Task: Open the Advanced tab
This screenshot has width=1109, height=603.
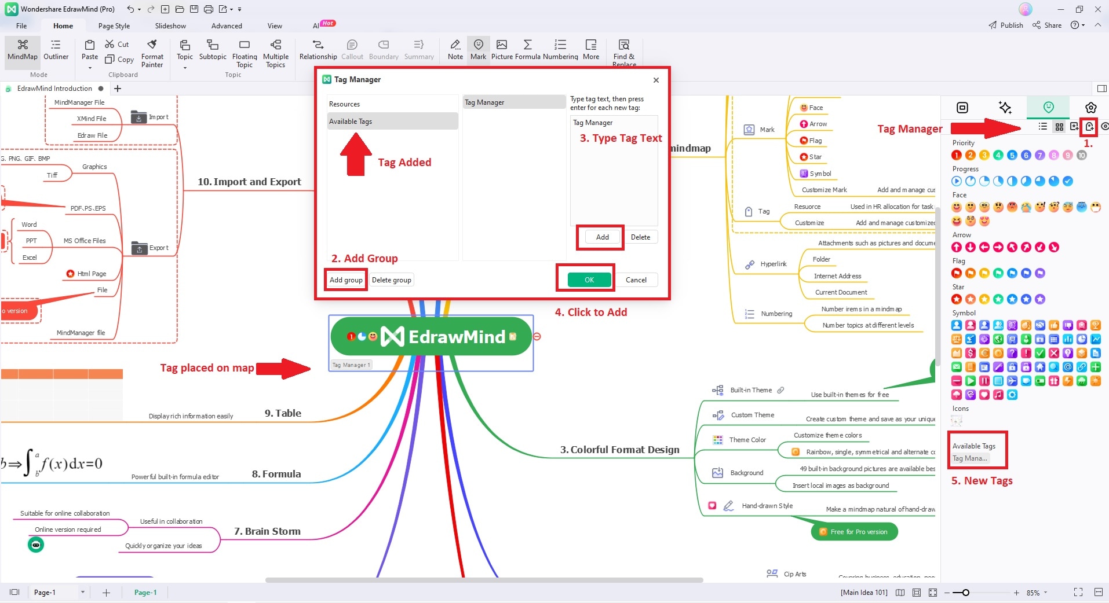Action: [x=227, y=26]
